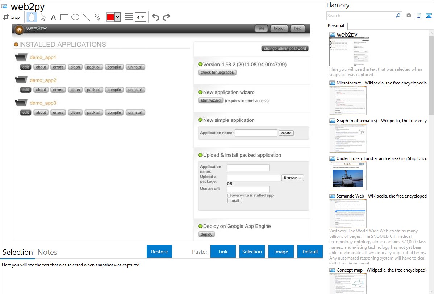Screen dimensions: 434x294
Task: Click the document icon next to camera
Action: [x=418, y=16]
